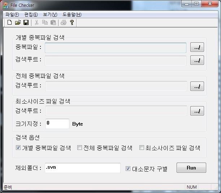Open the 파일(F) menu
The width and height of the screenshot is (221, 193).
pos(12,14)
